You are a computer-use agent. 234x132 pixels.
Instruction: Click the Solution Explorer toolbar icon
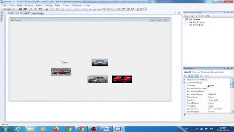[x=118, y=9]
